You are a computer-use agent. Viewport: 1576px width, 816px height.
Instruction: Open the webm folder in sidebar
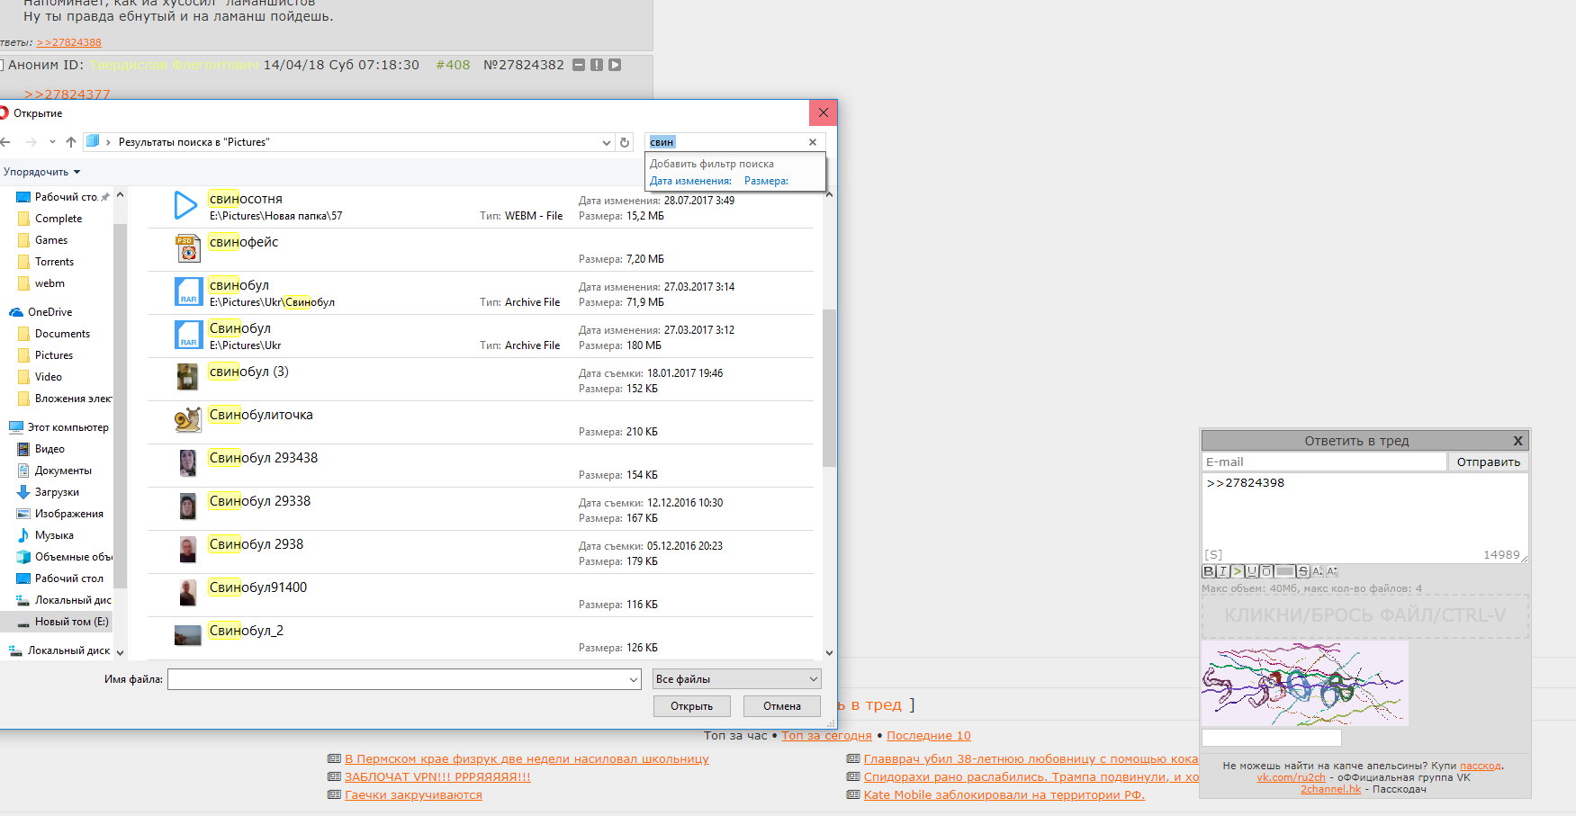[41, 283]
